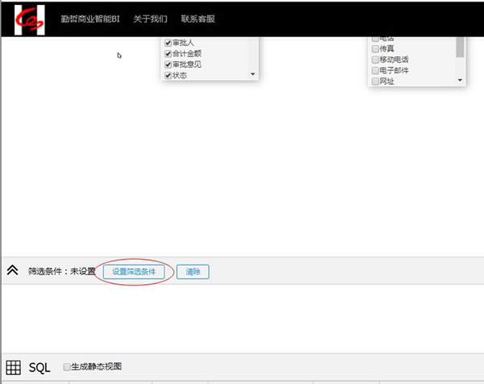Click the down arrow in left field list
Viewport: 484px width, 384px height.
tap(252, 74)
